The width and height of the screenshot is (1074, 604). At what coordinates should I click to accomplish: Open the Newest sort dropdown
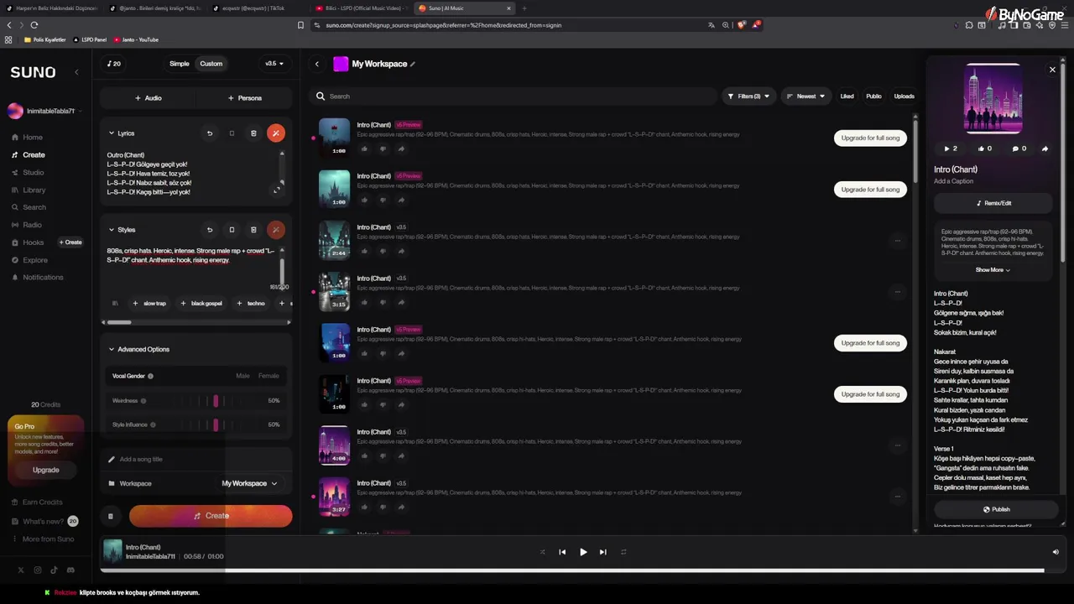click(x=805, y=96)
